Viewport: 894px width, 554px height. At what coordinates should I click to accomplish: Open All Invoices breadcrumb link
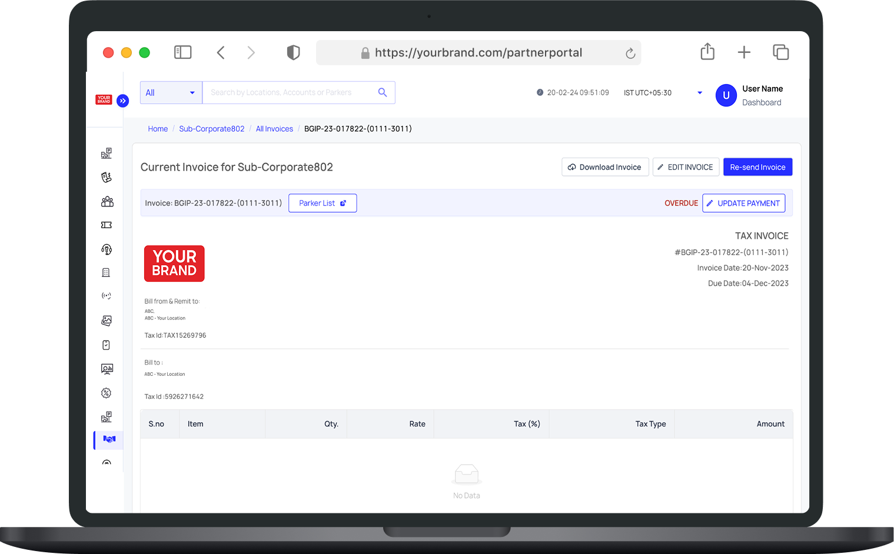click(x=274, y=129)
